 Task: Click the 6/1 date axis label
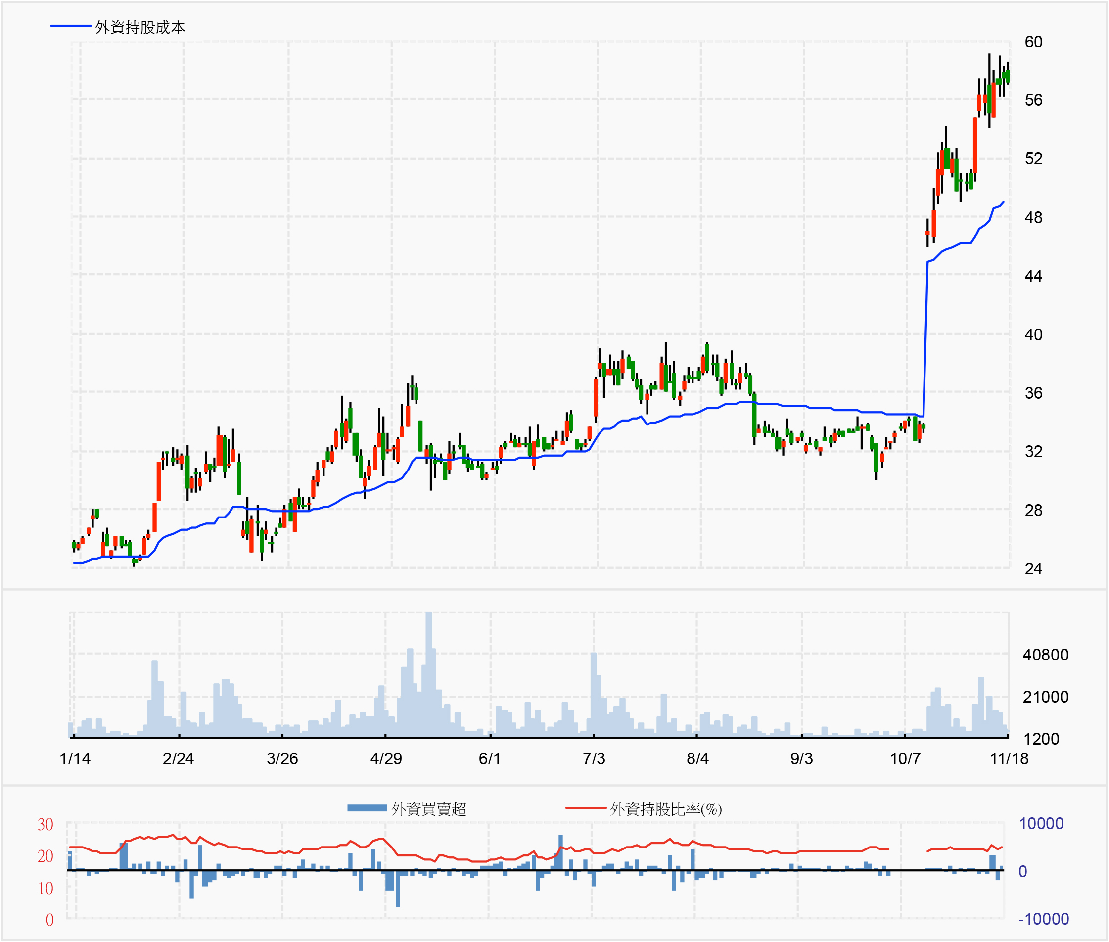pyautogui.click(x=490, y=758)
